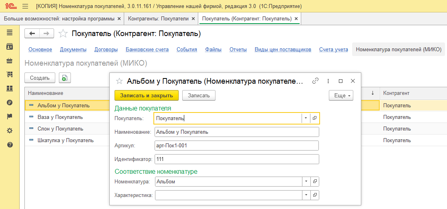Click the create-by-copy icon next to Создать
The width and height of the screenshot is (447, 209).
(65, 78)
